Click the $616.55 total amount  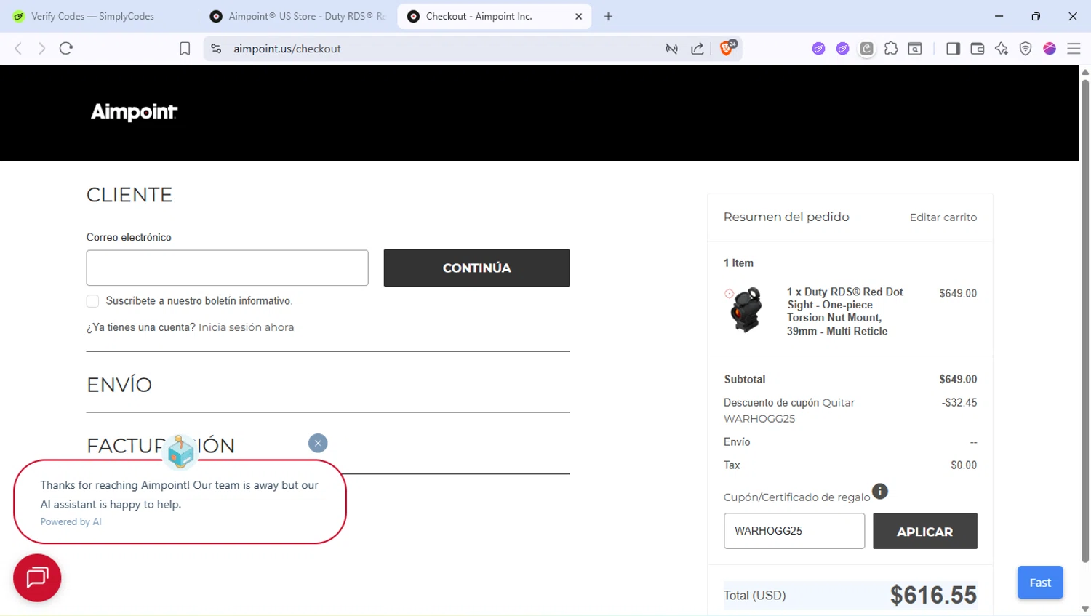[x=933, y=595]
